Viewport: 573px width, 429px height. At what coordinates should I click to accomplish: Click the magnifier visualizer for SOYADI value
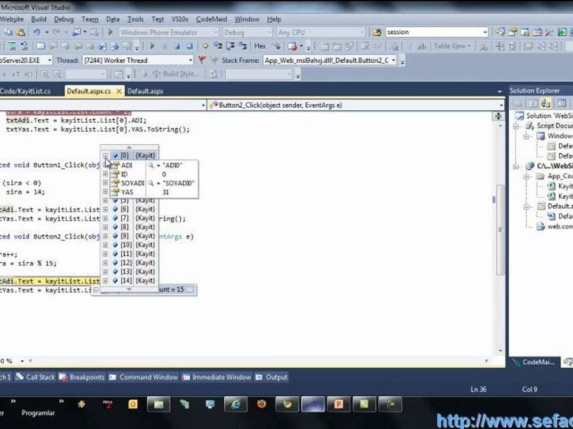[150, 183]
